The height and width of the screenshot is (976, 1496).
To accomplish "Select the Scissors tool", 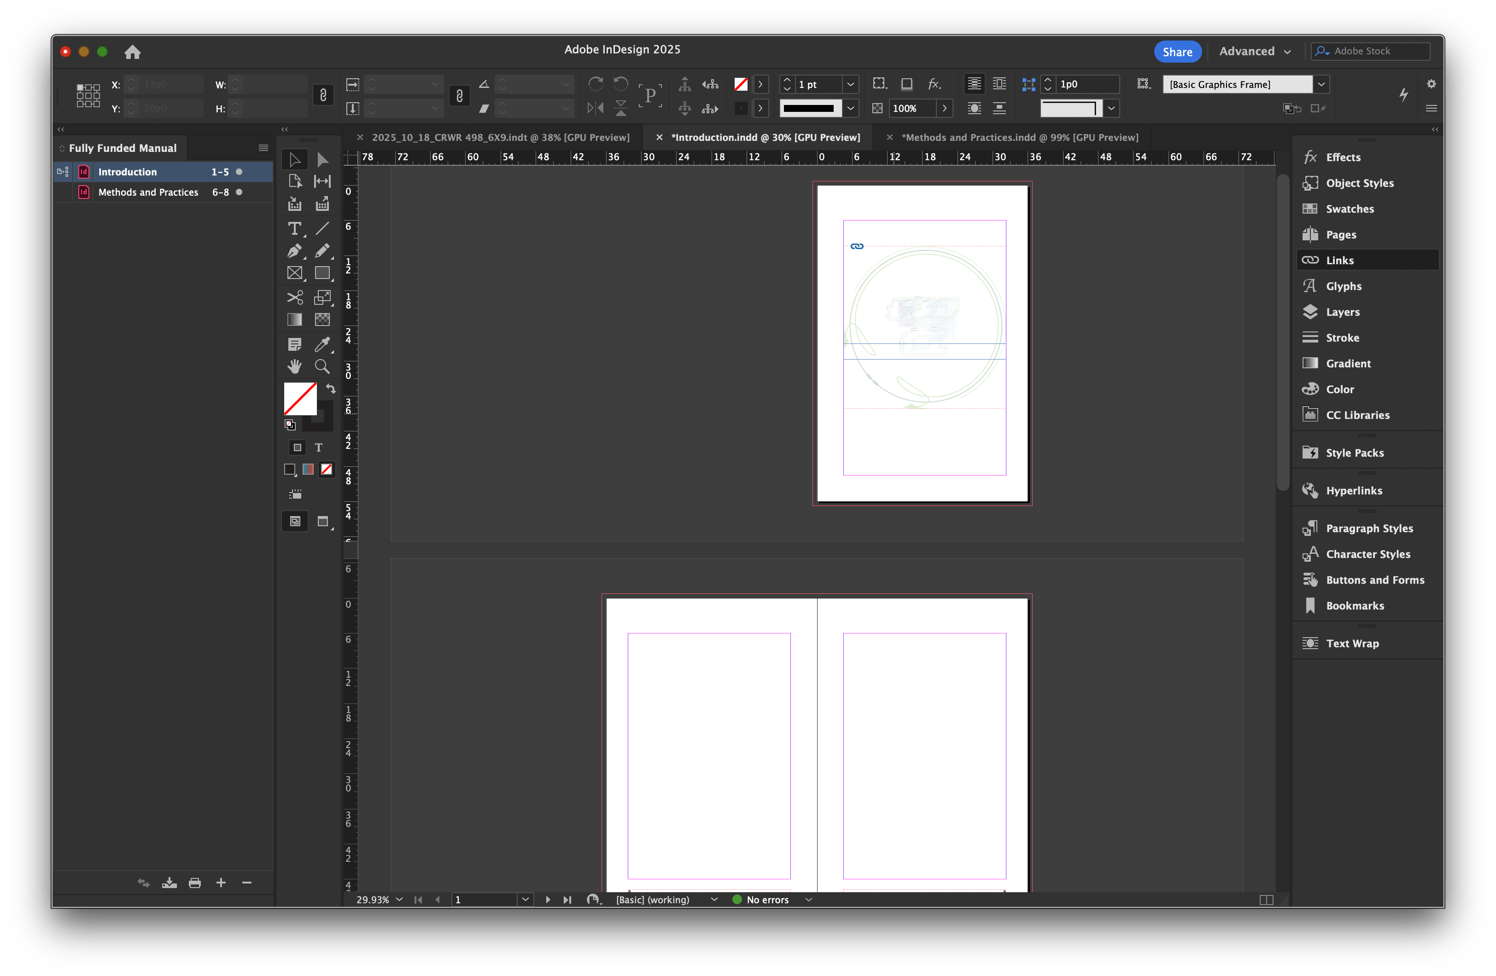I will pyautogui.click(x=294, y=296).
